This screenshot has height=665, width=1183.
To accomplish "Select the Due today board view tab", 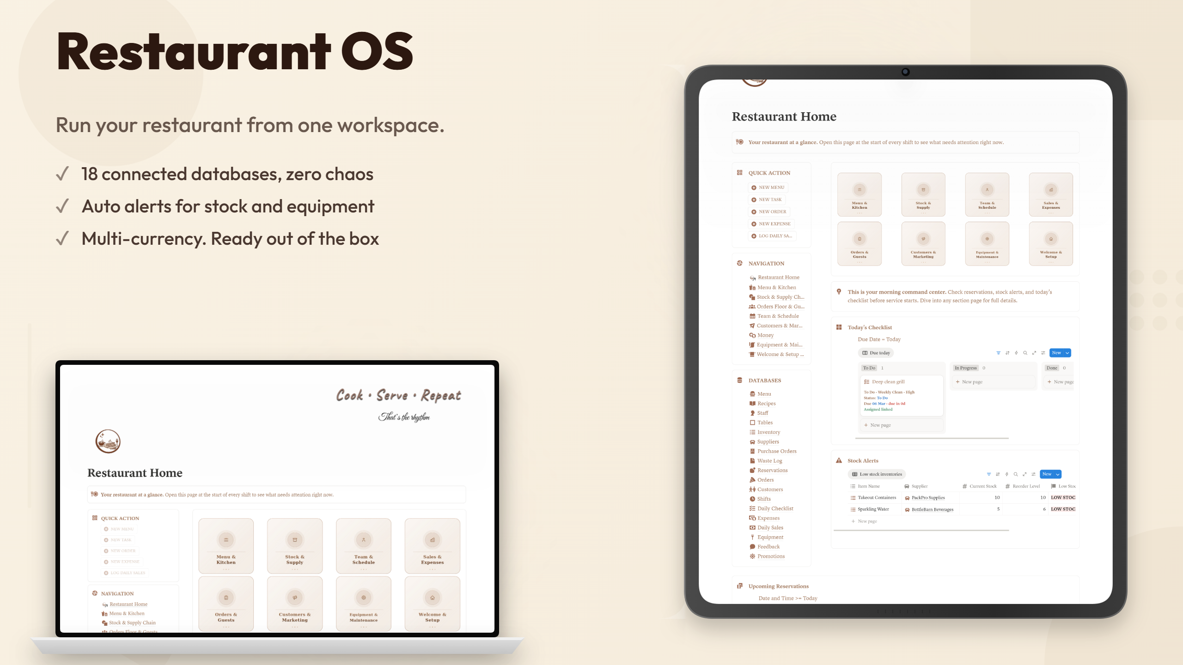I will click(876, 353).
